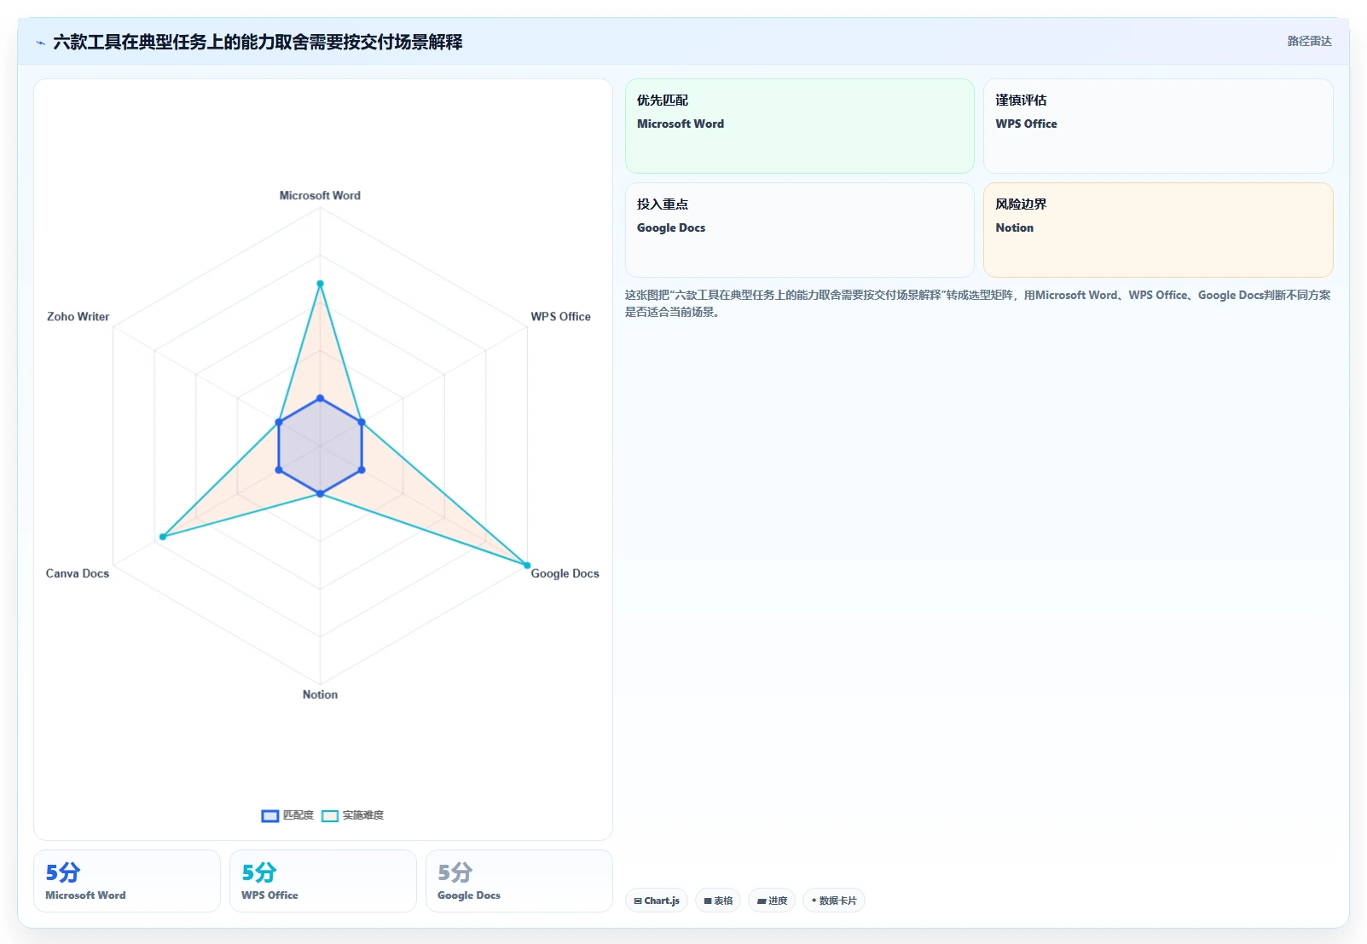This screenshot has width=1367, height=944.
Task: Click the Notion radar axis label
Action: click(320, 694)
